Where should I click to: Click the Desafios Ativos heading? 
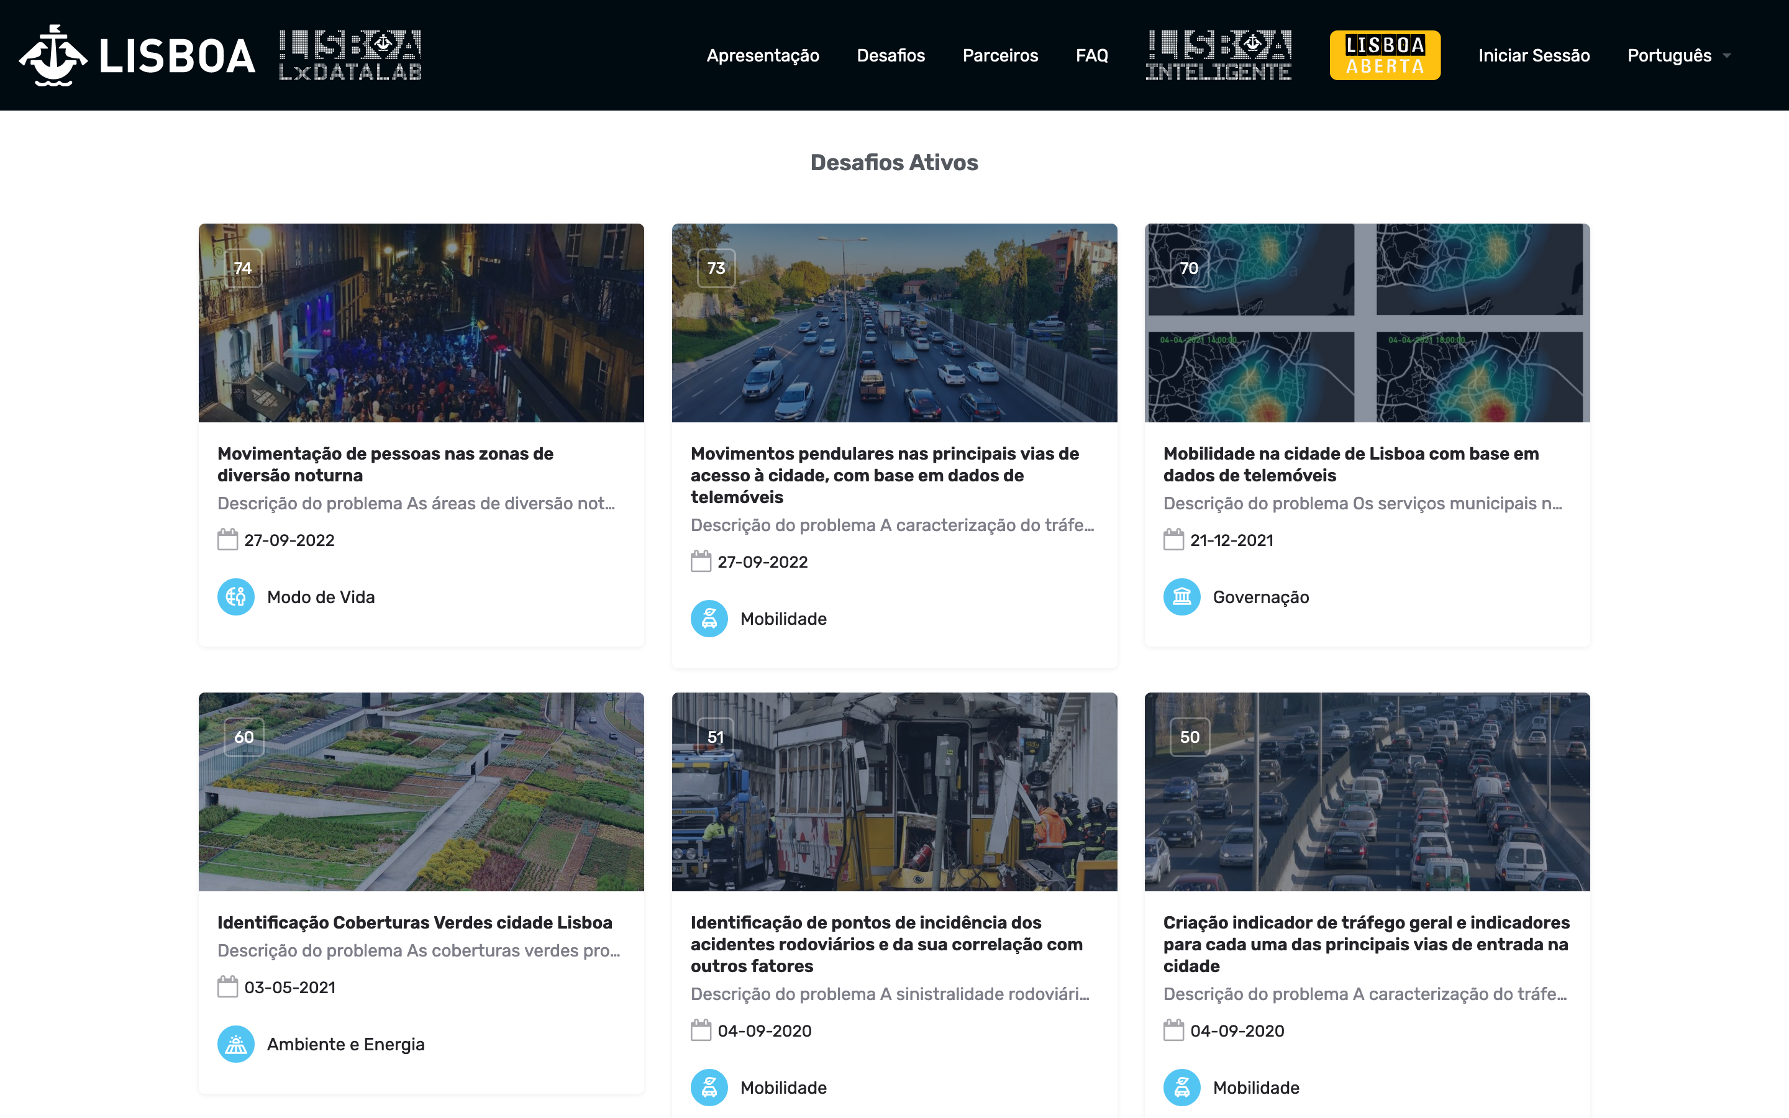(x=894, y=162)
